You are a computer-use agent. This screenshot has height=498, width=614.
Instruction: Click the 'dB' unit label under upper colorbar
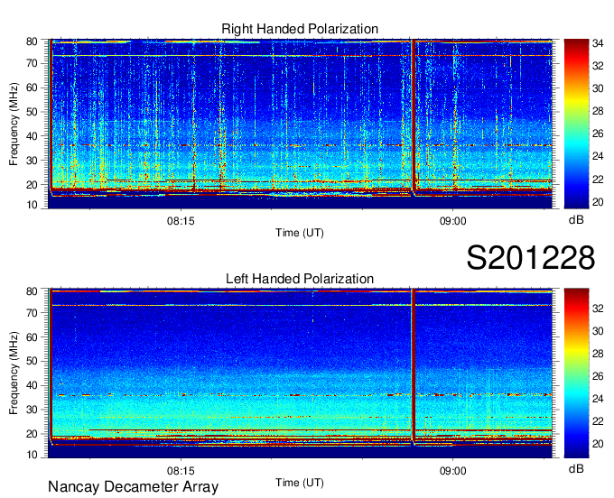click(x=576, y=220)
